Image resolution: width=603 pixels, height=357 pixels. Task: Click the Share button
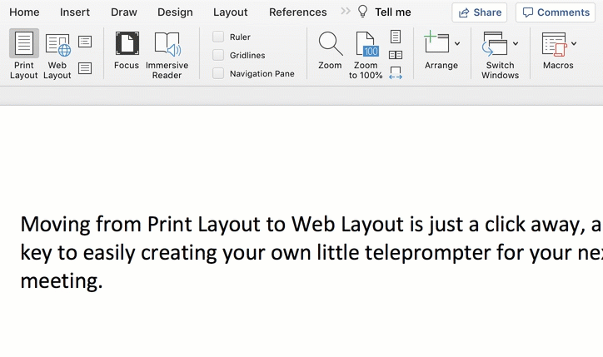tap(480, 12)
